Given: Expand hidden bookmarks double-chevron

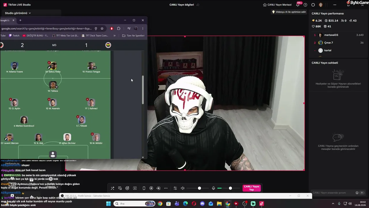Looking at the screenshot, I should [x=114, y=36].
